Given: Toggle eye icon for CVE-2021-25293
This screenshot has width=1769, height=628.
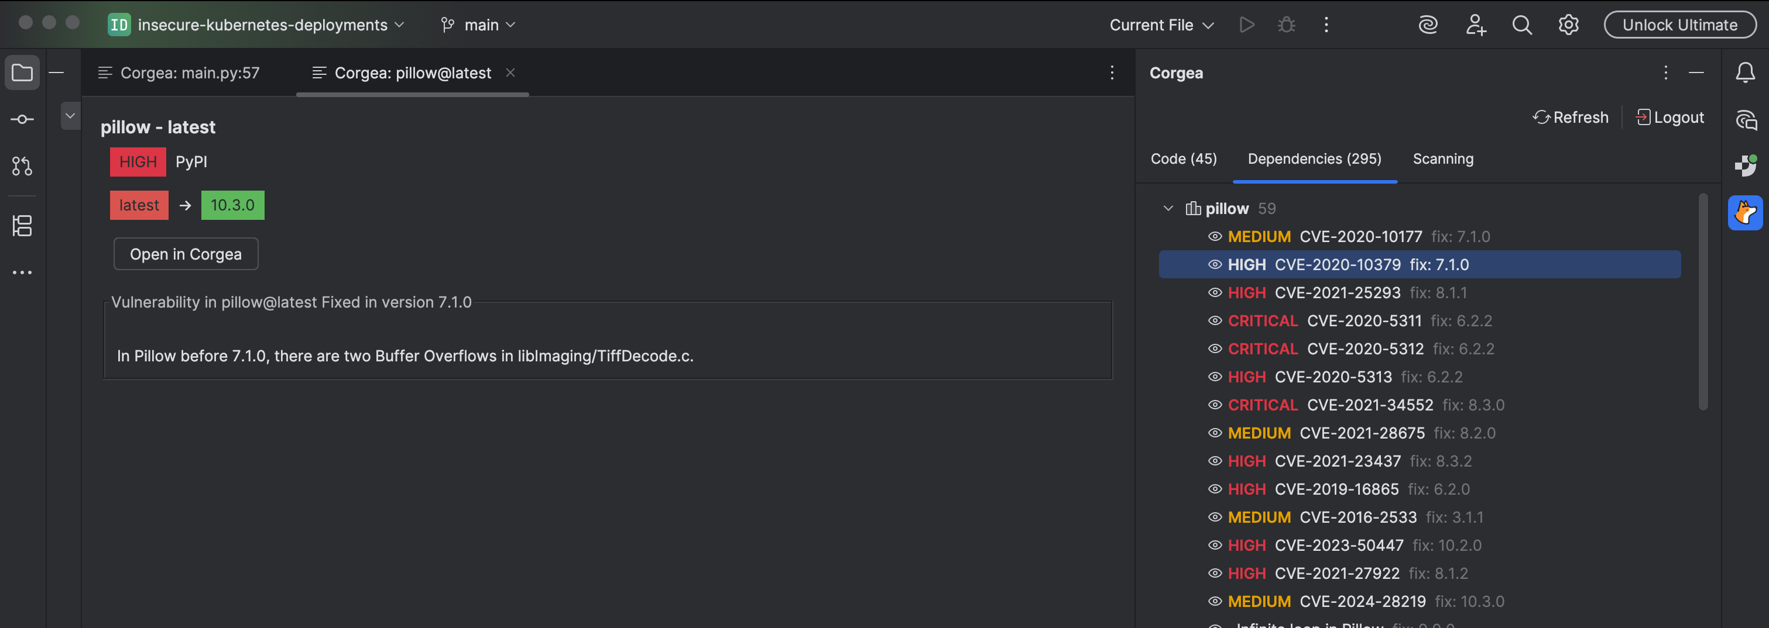Looking at the screenshot, I should pyautogui.click(x=1215, y=293).
